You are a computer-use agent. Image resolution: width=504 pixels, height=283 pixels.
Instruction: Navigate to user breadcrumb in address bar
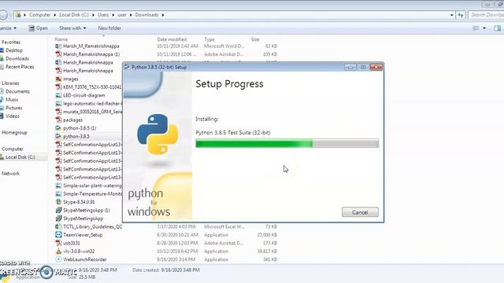click(x=122, y=15)
